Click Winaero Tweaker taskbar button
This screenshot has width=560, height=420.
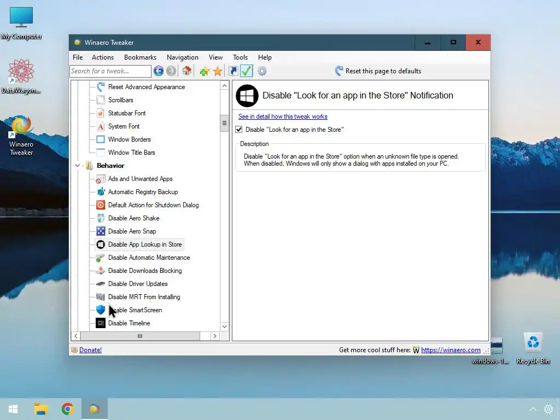tap(94, 409)
